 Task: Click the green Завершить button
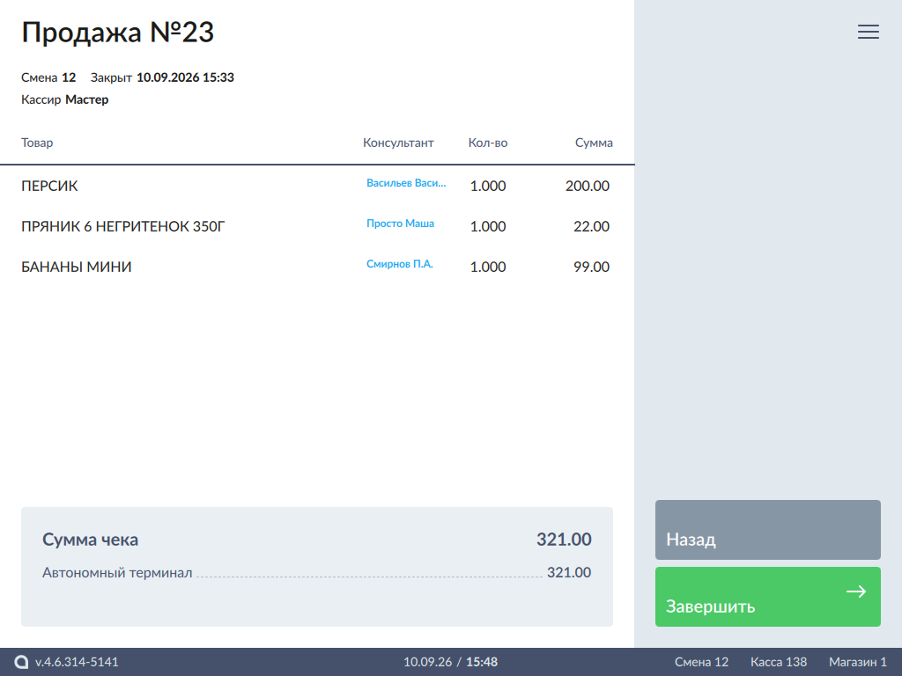pyautogui.click(x=767, y=597)
